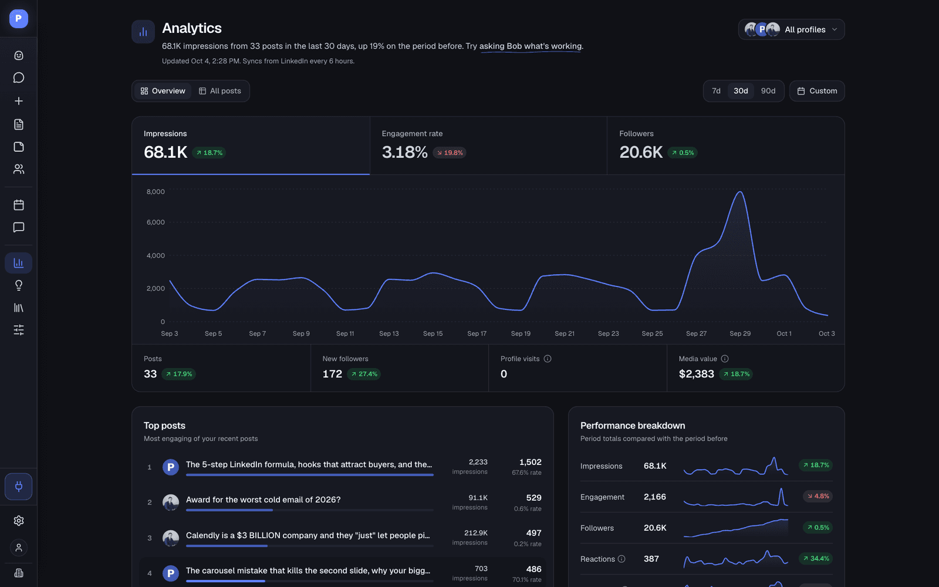Click the plug integration sidebar button
The image size is (939, 587).
point(19,487)
